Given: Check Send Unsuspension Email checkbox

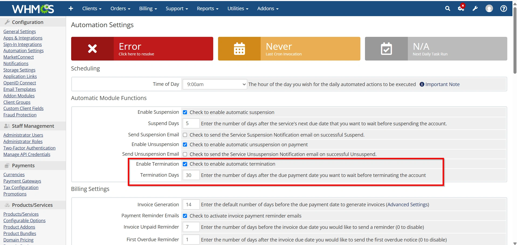Looking at the screenshot, I should coord(185,154).
